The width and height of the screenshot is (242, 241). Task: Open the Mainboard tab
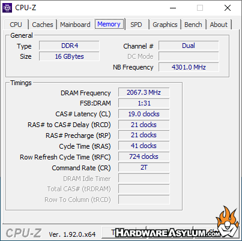coord(75,25)
